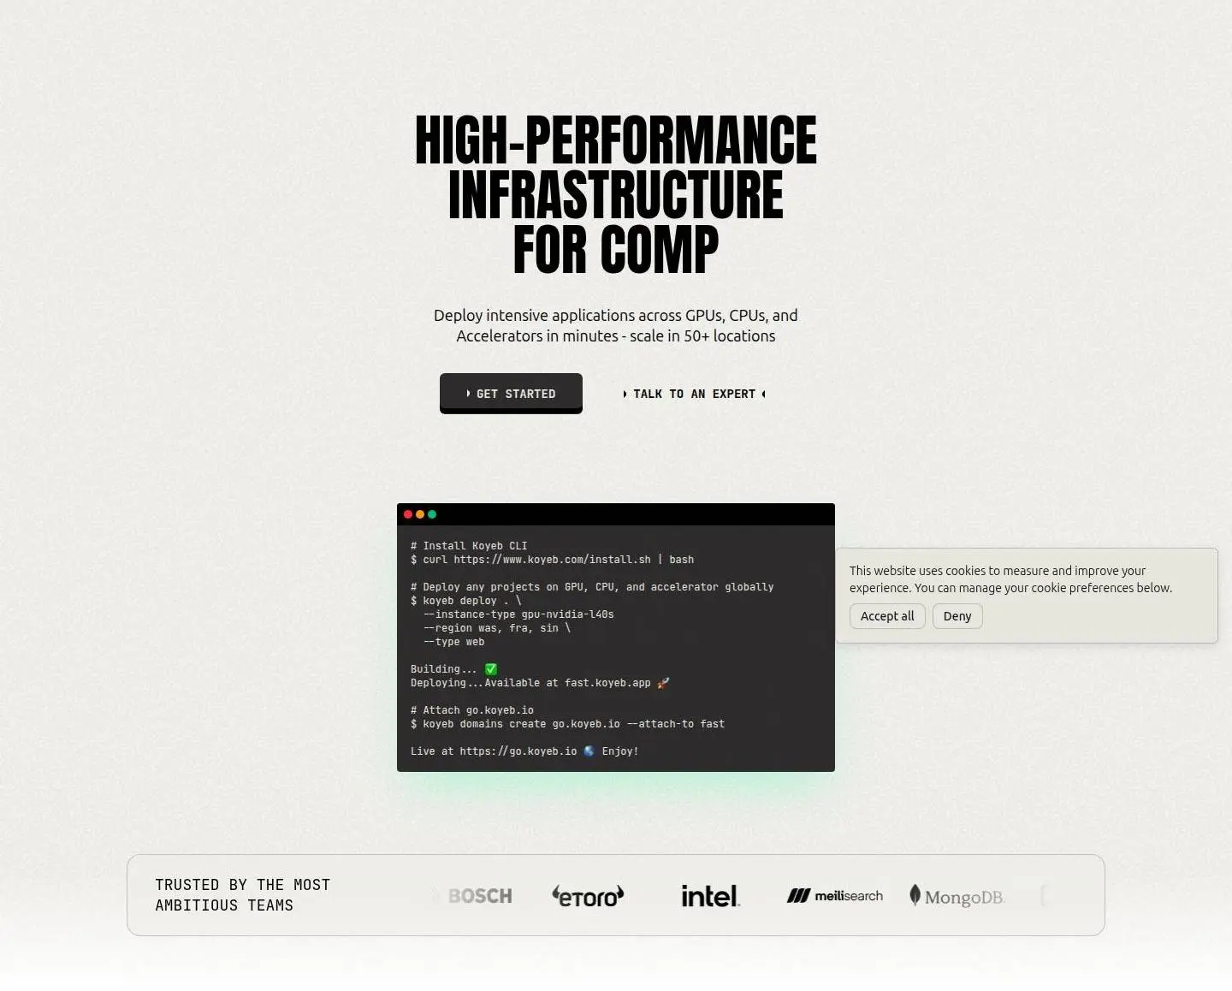Viewport: 1232px width, 991px height.
Task: Click the 'koyeb domains create go.koyeb.io' command
Action: [567, 724]
